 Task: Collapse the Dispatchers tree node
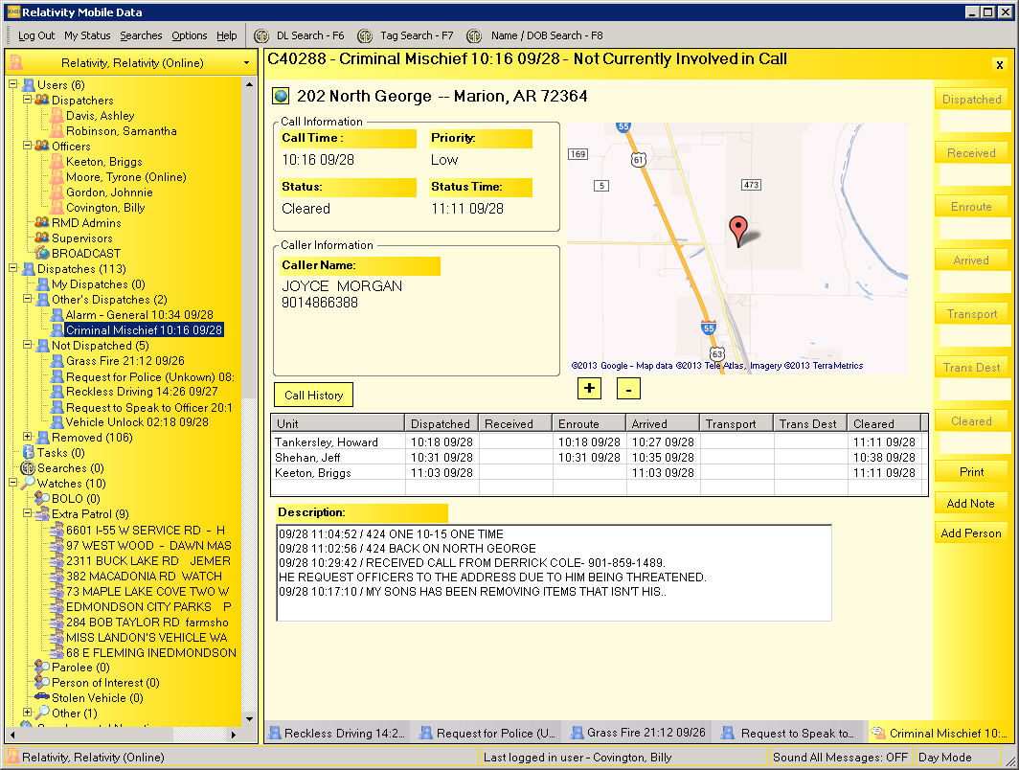click(27, 100)
